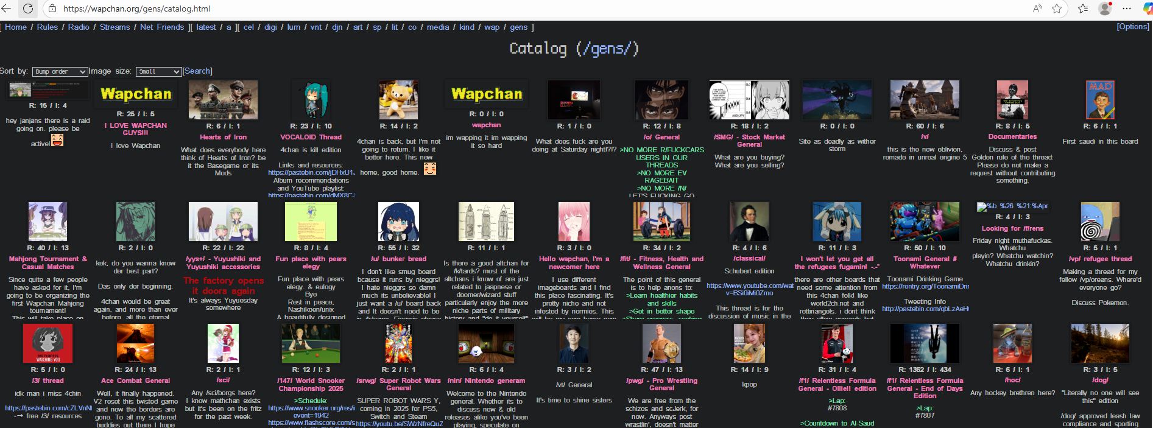Open MAD magazine cover thumbnail
The height and width of the screenshot is (428, 1153).
coord(1100,99)
